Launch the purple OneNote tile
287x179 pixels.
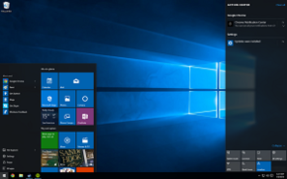coord(85,116)
